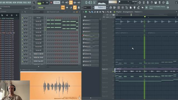Open the project info page icon
178x100 pixels.
tap(130, 7)
